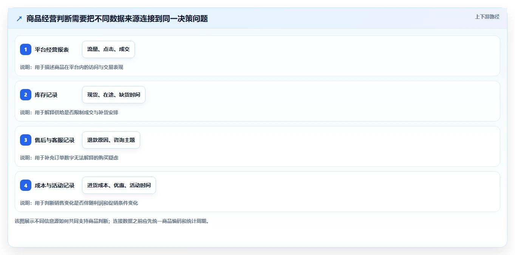Click the 库存记录 heading
This screenshot has width=515, height=255.
(46, 95)
